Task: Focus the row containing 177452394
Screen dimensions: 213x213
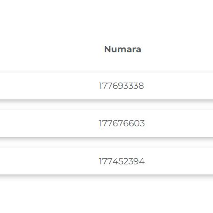Action: coord(106,161)
